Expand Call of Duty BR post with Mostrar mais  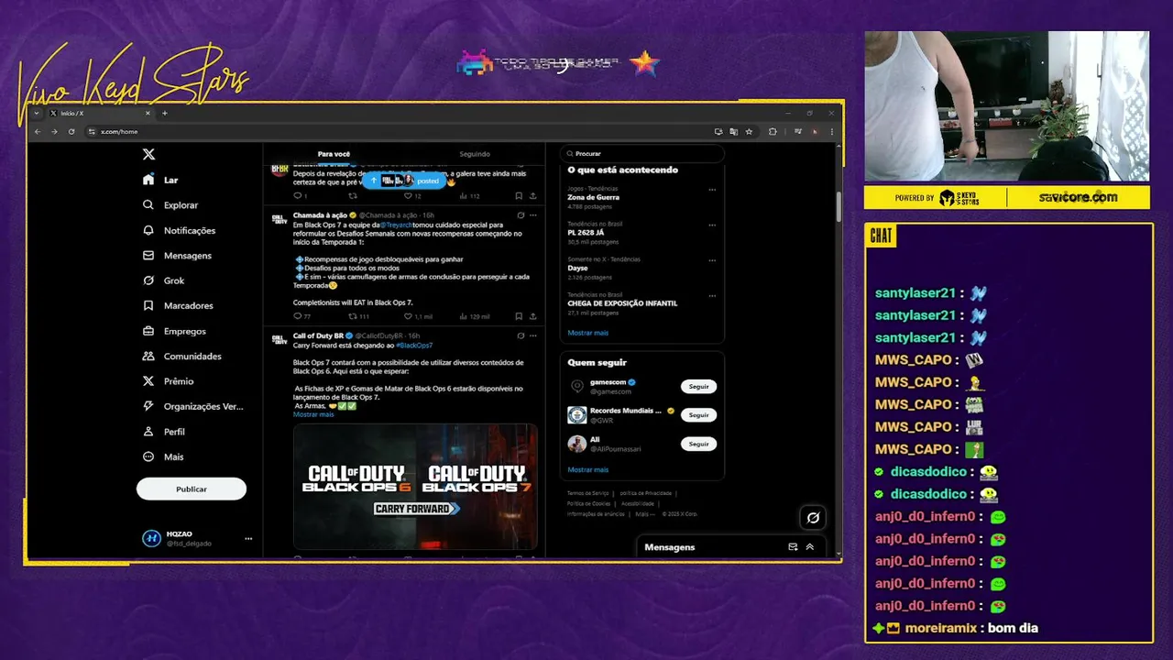313,414
